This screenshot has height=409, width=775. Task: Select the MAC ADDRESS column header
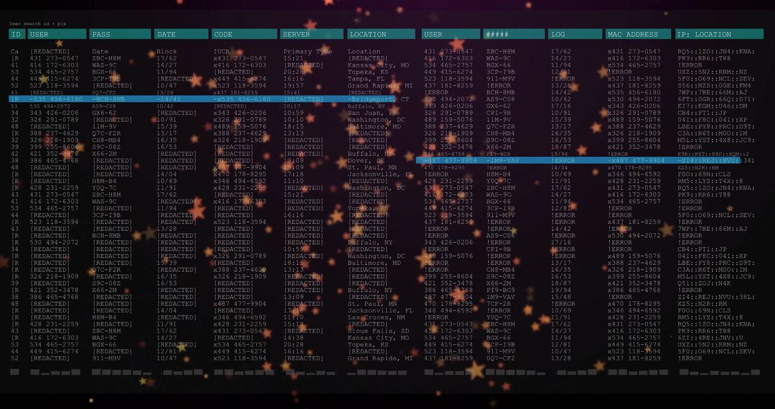tap(639, 34)
